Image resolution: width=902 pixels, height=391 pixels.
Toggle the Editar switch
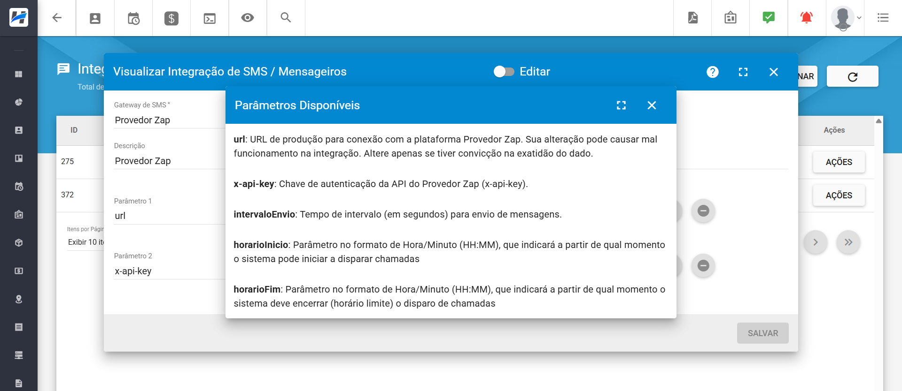point(504,72)
